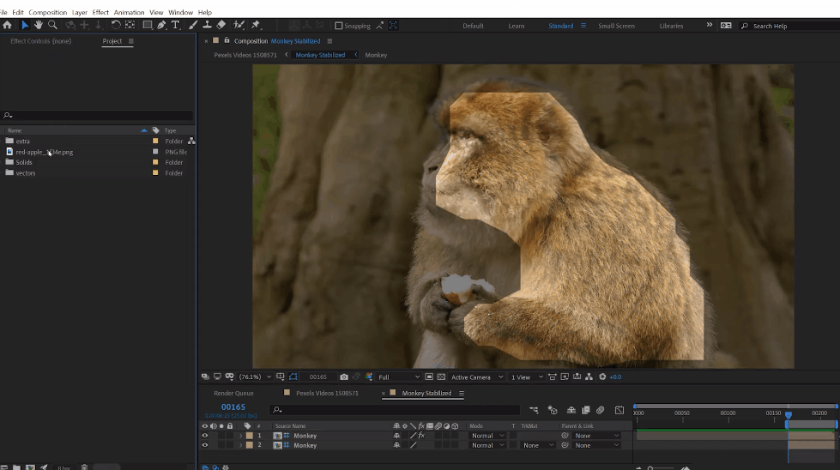Click the 00165 current time display
Viewport: 840px width, 470px height.
[x=233, y=407]
